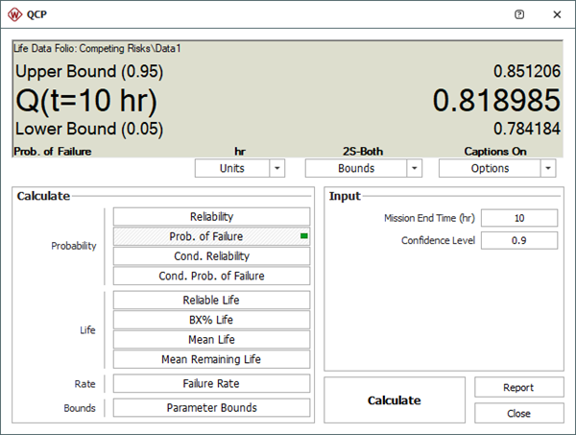
Task: Expand the Bounds dropdown arrow
Action: (x=414, y=168)
